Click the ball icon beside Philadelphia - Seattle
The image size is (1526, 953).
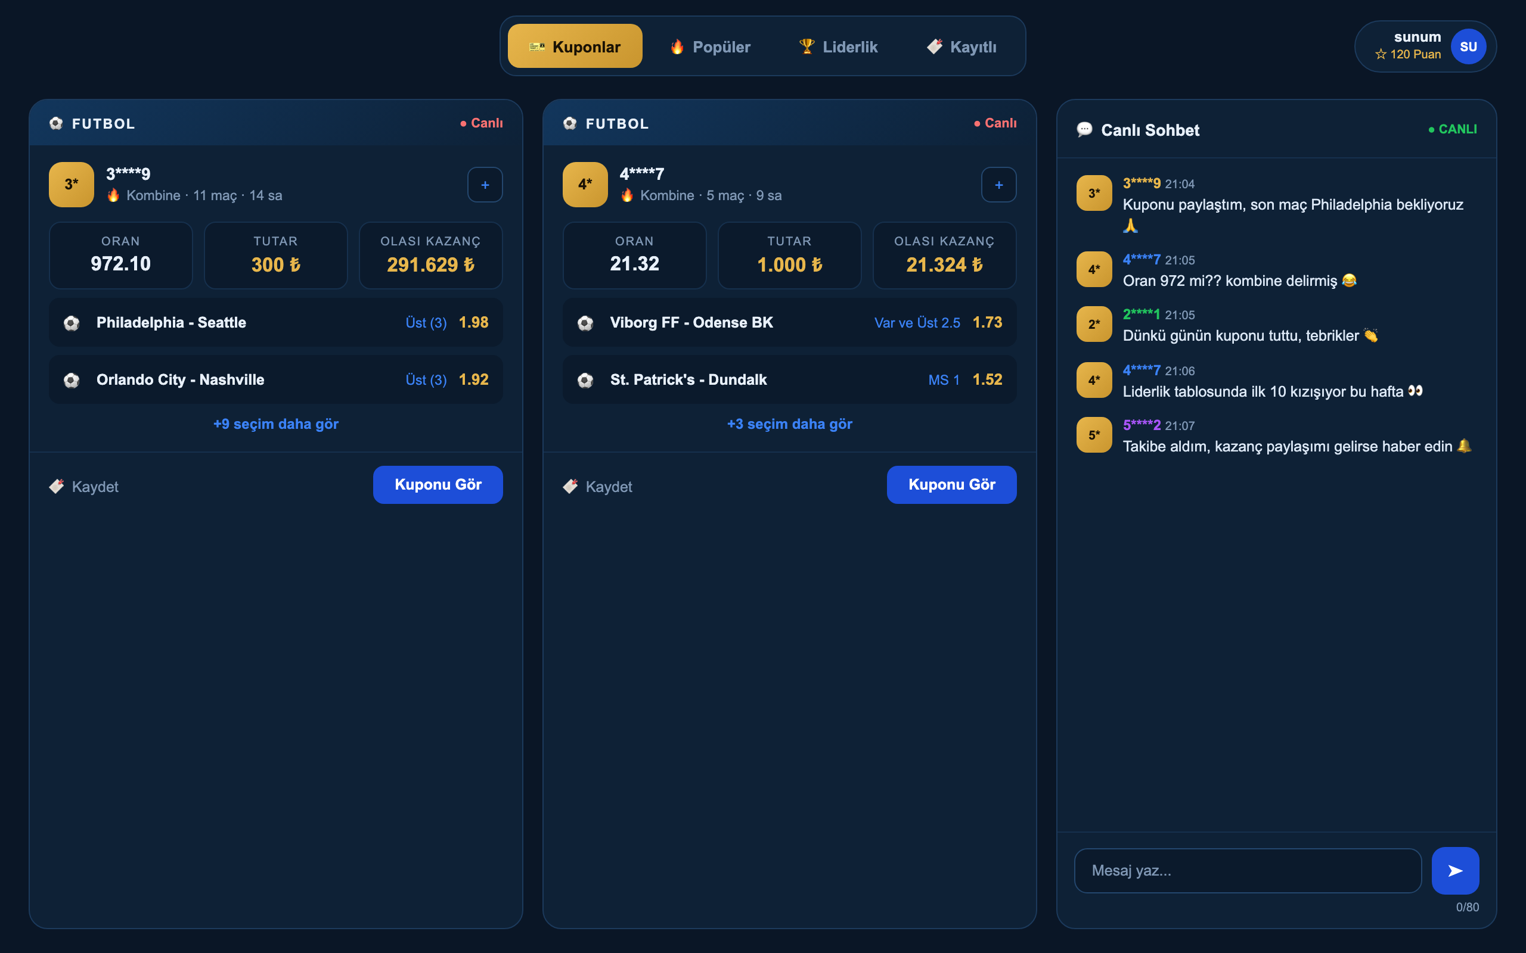72,323
